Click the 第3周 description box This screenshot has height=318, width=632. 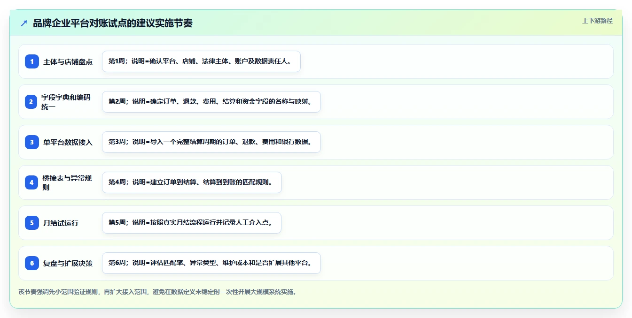tap(211, 142)
